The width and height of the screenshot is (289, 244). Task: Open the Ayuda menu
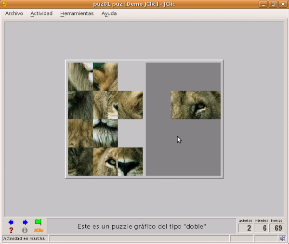point(109,13)
